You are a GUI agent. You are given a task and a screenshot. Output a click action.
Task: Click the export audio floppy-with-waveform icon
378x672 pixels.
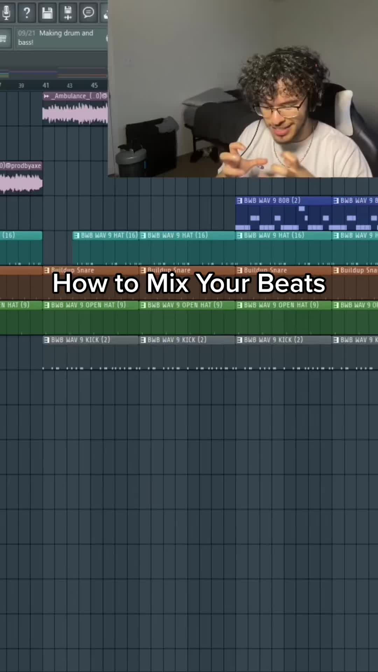click(x=68, y=13)
